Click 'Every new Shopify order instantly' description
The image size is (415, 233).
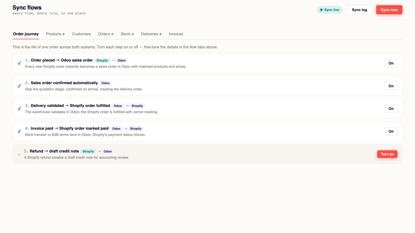(106, 67)
